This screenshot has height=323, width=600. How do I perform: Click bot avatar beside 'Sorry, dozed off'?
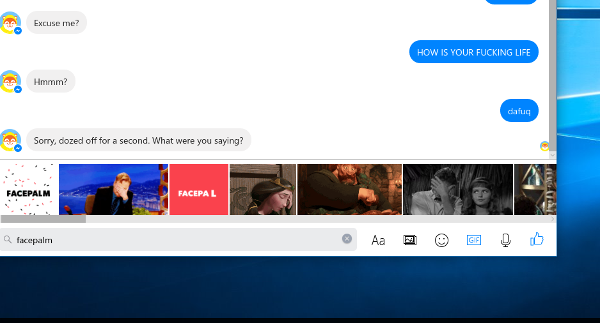point(10,140)
